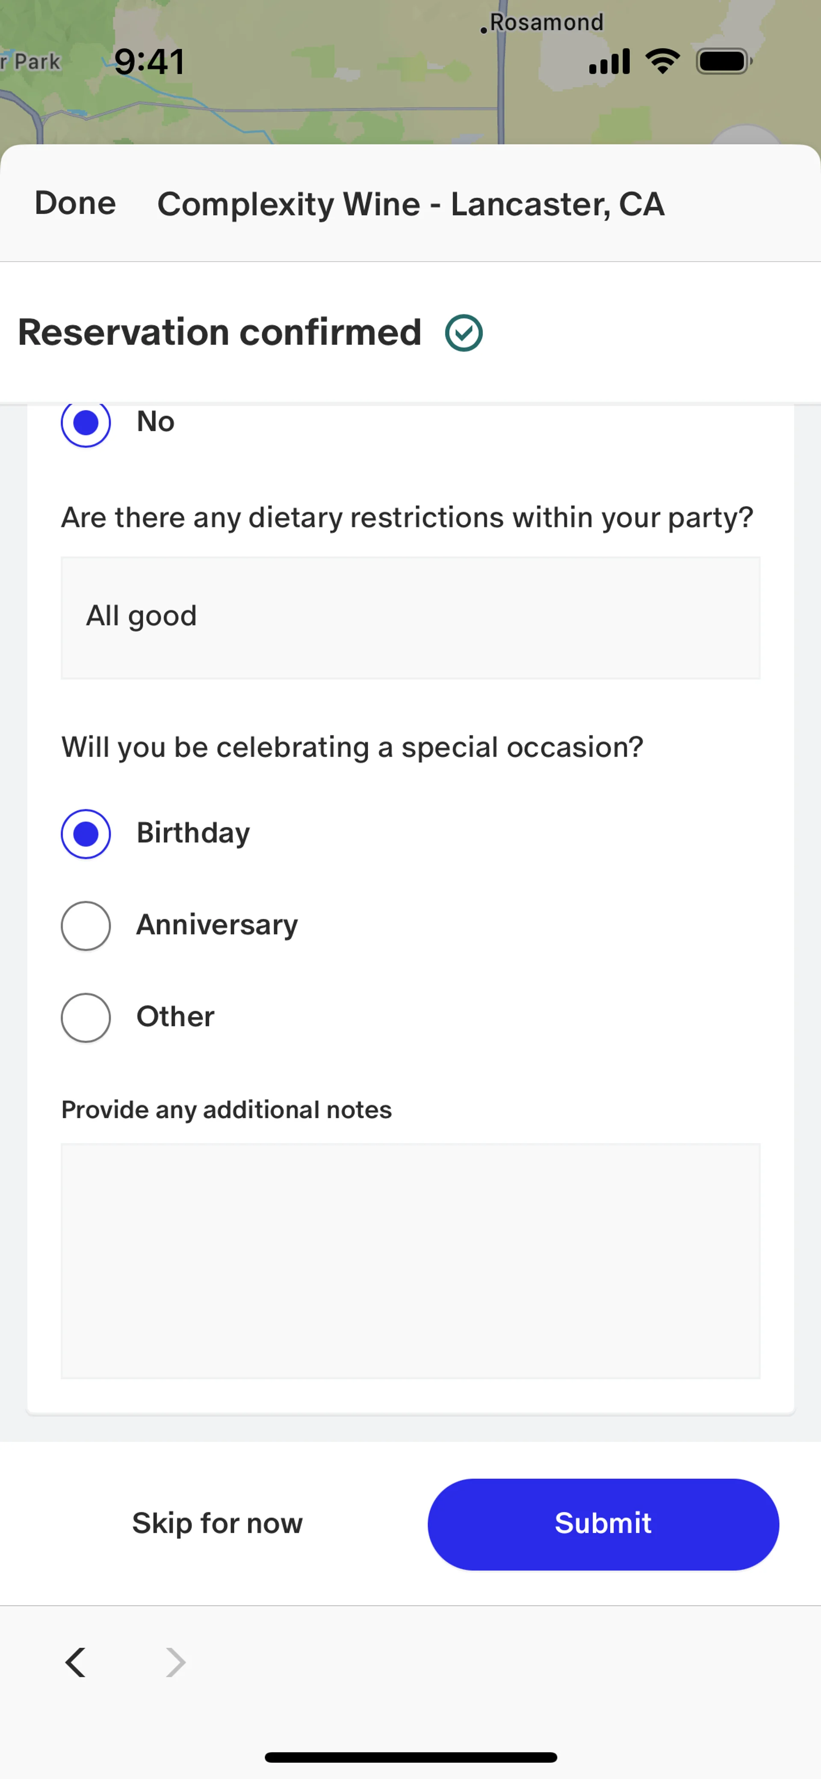
Task: Tap the cellular signal bars
Action: (609, 62)
